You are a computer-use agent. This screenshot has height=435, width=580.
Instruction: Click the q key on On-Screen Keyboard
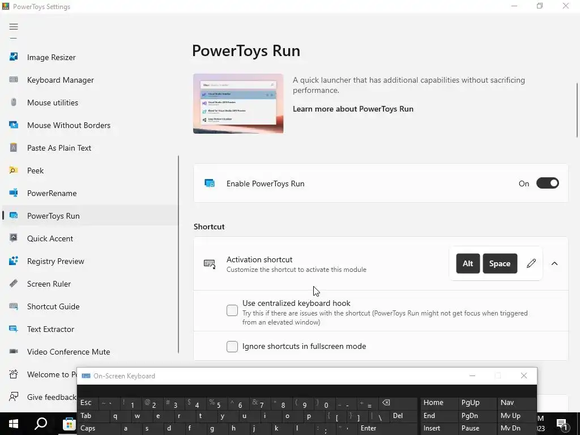(x=120, y=416)
